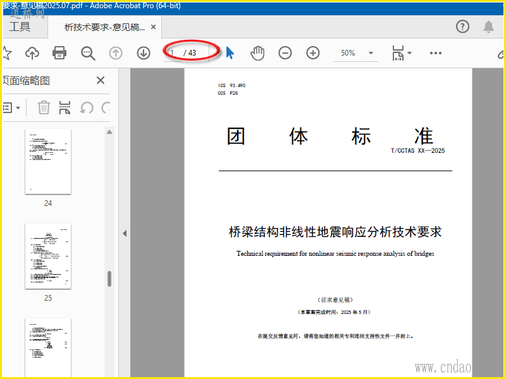
Task: Click the page label 25
Action: (48, 298)
